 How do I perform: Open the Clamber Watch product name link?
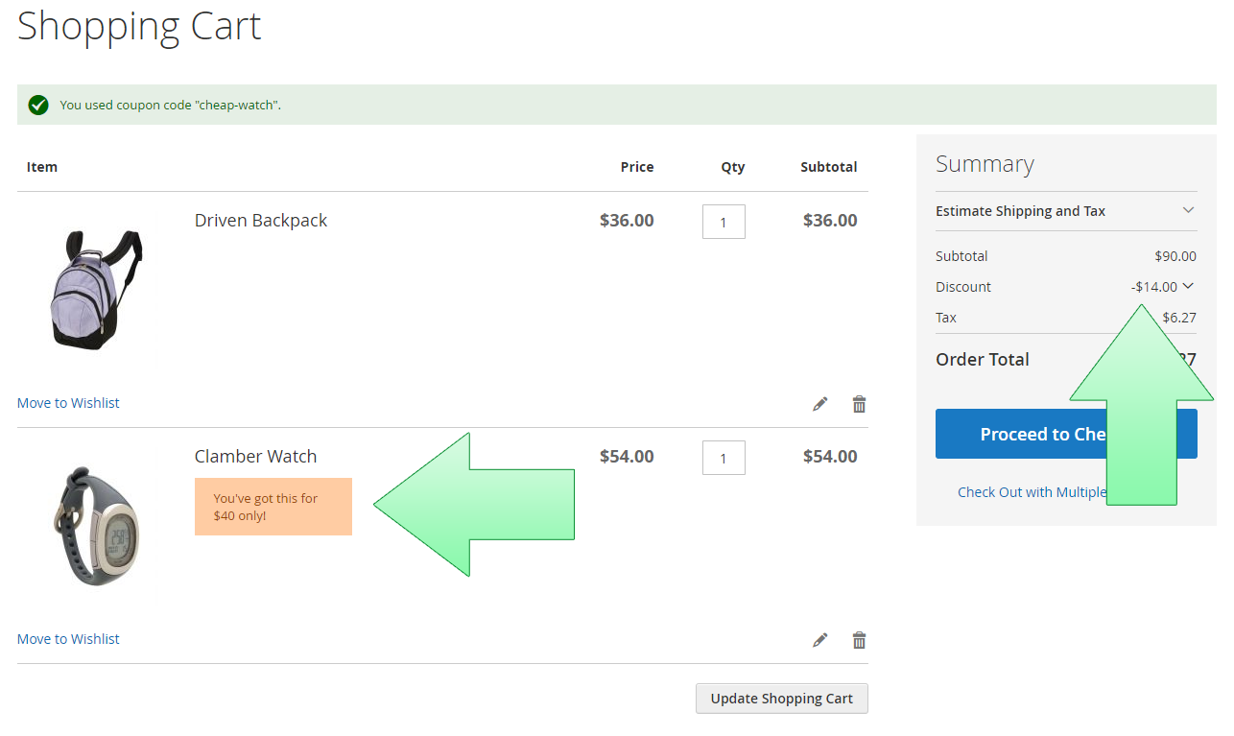click(x=255, y=456)
